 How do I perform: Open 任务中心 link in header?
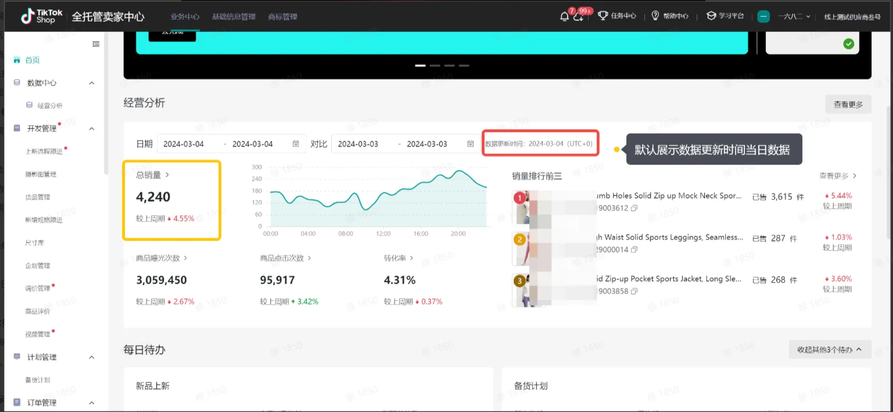point(623,16)
